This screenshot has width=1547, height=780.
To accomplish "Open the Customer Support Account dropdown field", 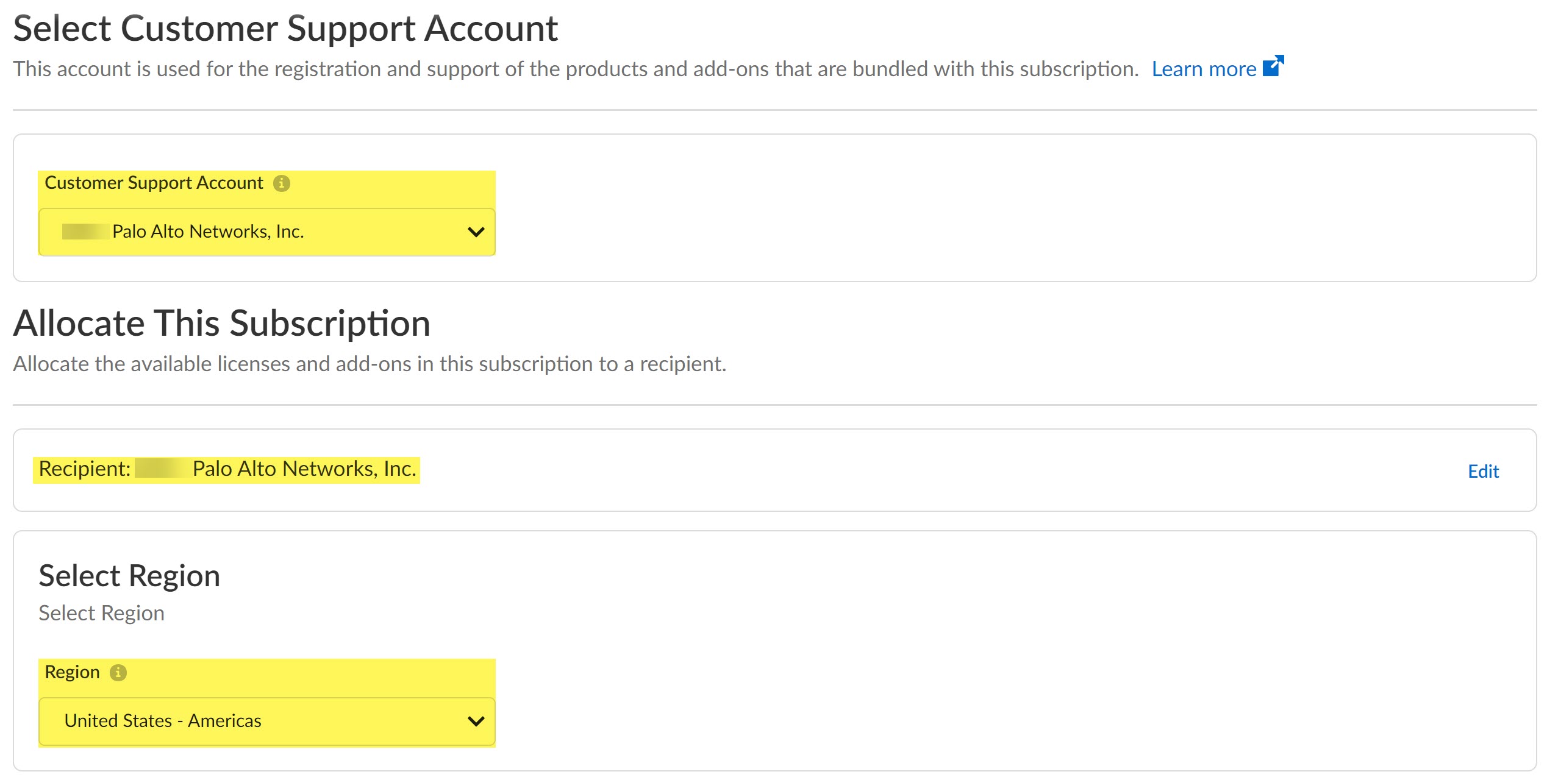I will point(266,232).
